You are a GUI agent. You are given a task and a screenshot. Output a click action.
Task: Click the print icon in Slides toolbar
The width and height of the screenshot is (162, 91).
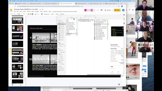pyautogui.click(x=19, y=14)
